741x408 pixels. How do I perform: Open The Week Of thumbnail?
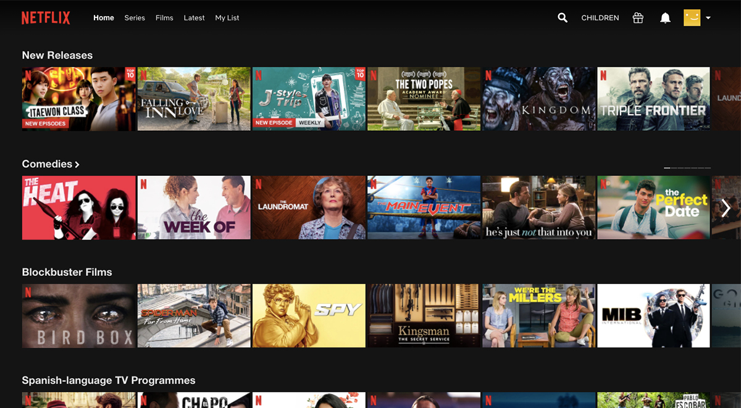[x=194, y=207]
